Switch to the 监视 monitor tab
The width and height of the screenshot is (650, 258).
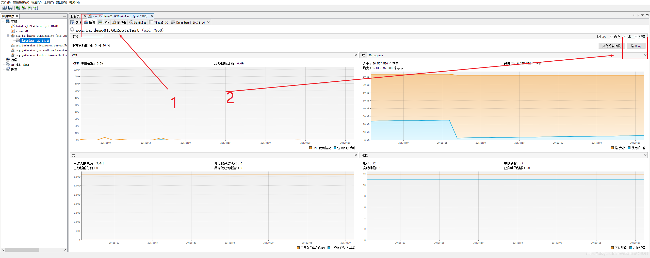tap(90, 22)
